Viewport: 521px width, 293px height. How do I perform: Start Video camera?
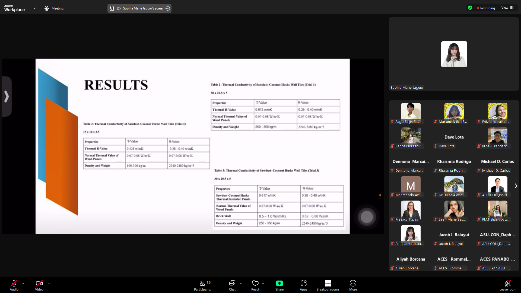point(39,284)
